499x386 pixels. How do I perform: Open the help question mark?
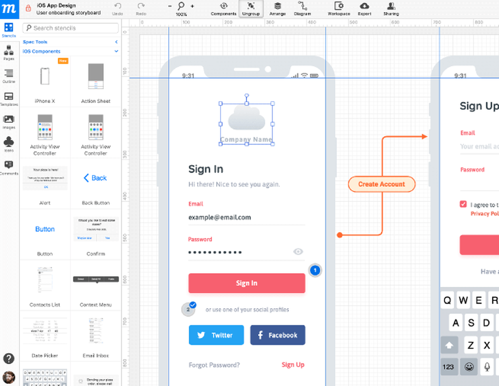[x=9, y=359]
